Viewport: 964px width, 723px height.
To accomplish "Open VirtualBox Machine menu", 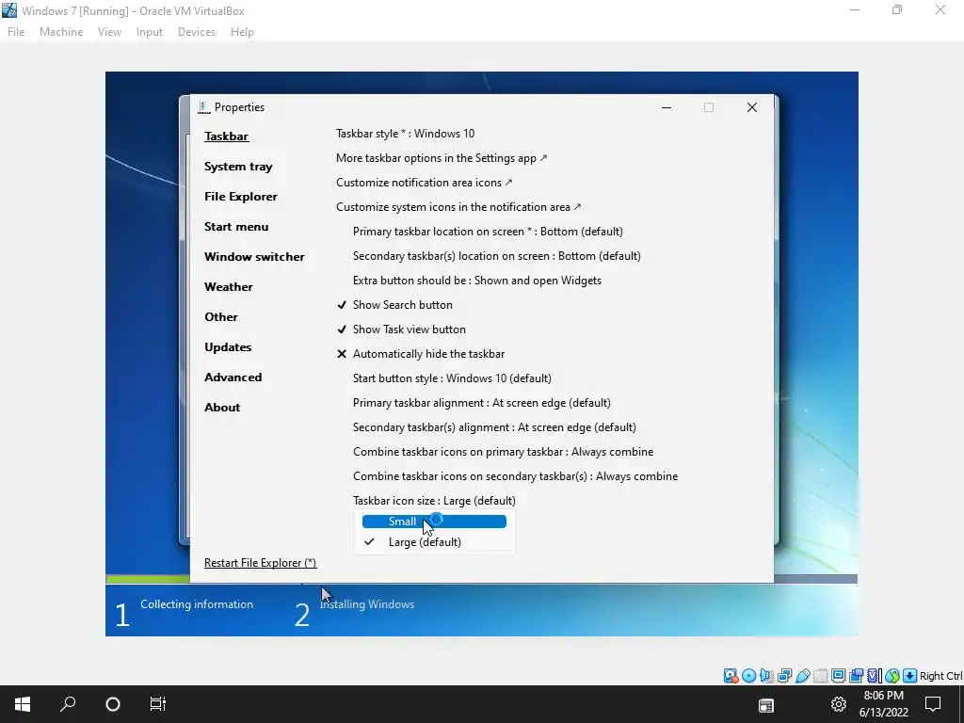I will point(61,32).
